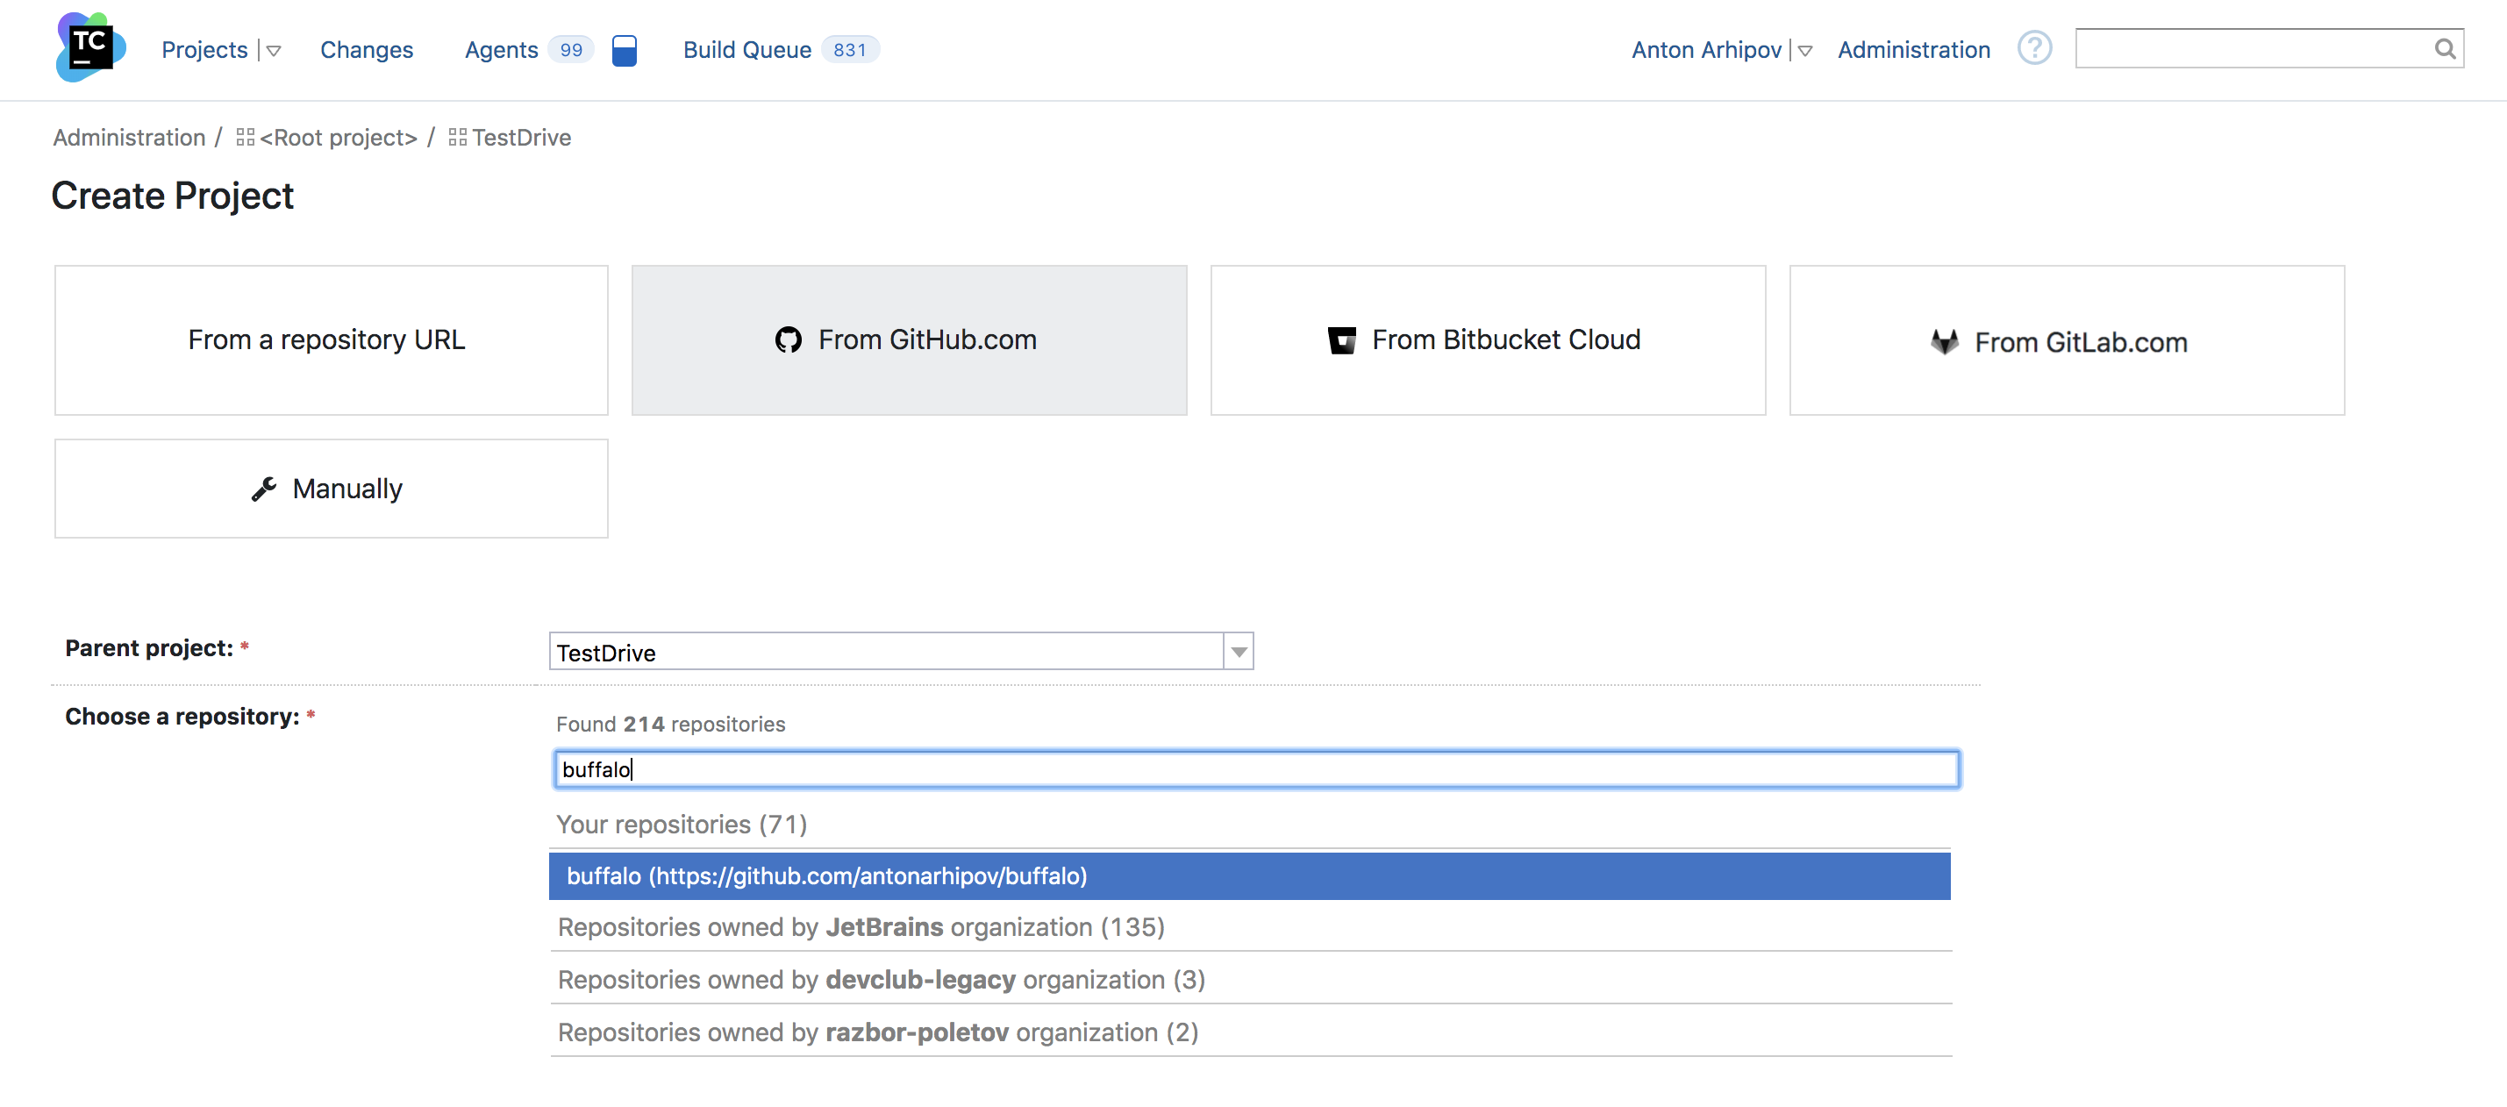Clear the buffalo search input field
The width and height of the screenshot is (2507, 1107).
(1252, 768)
